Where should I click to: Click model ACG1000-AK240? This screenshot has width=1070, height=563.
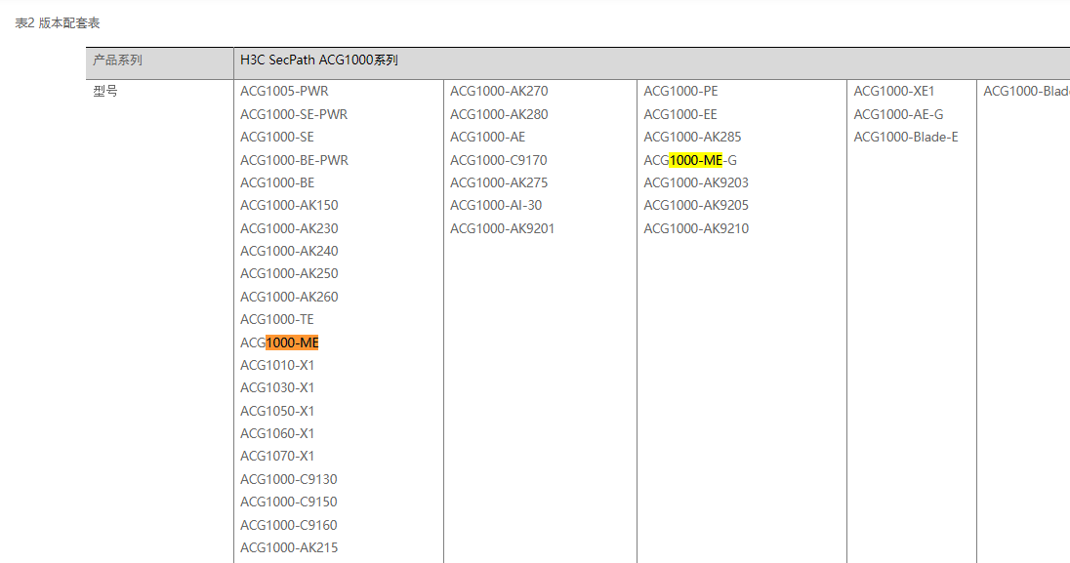coord(289,251)
